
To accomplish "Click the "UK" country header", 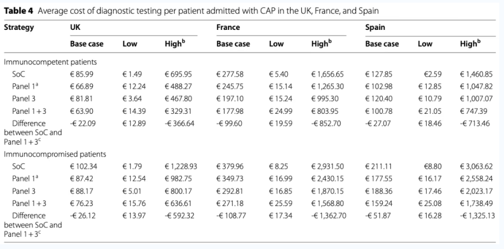I will [x=75, y=27].
